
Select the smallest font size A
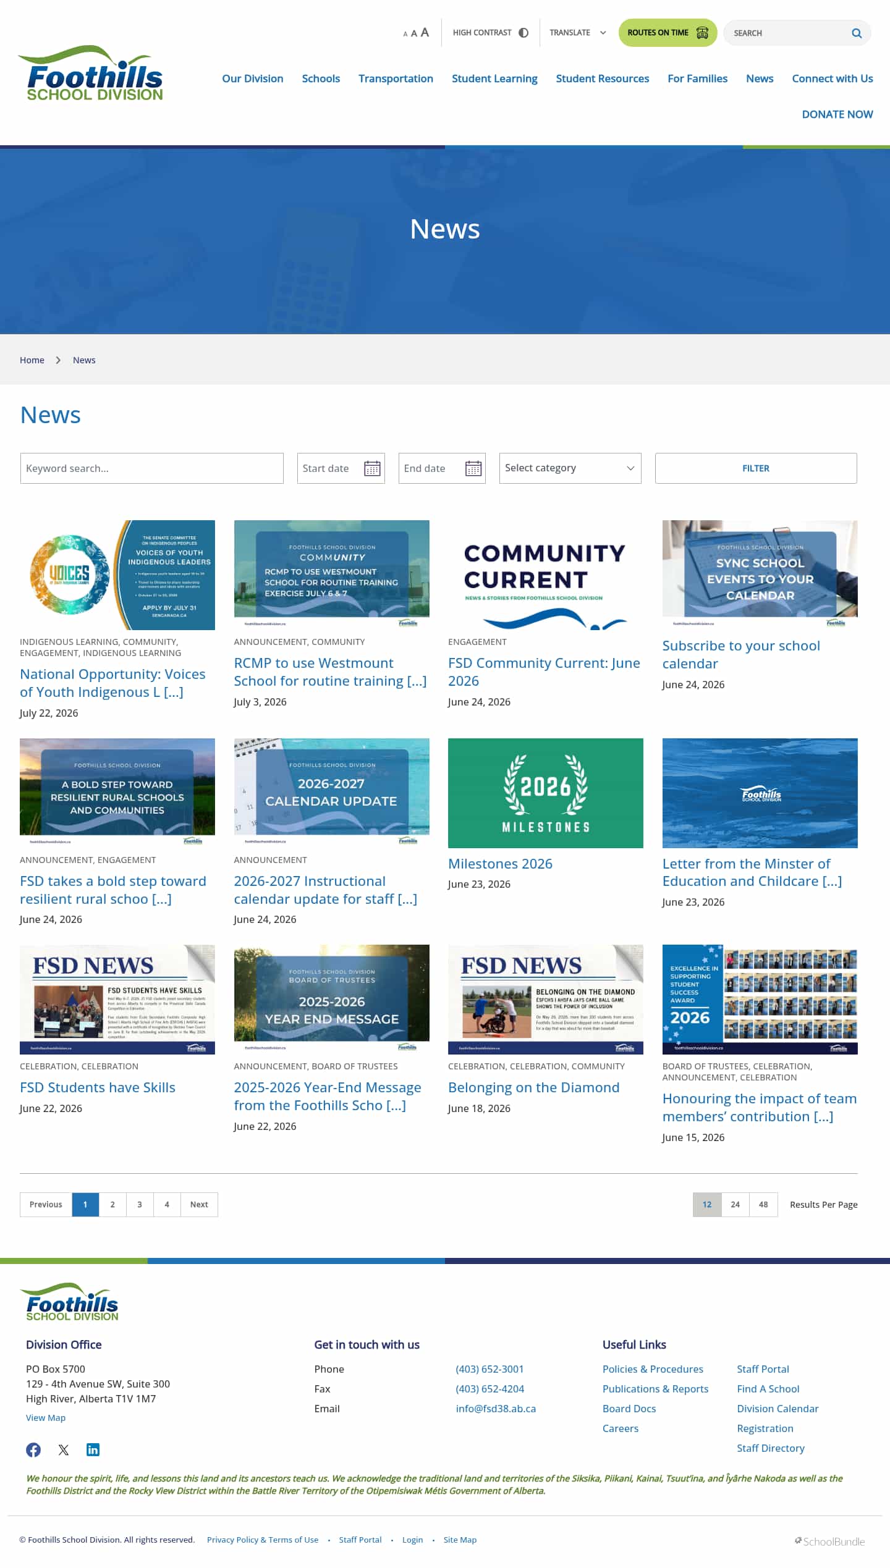pos(405,34)
